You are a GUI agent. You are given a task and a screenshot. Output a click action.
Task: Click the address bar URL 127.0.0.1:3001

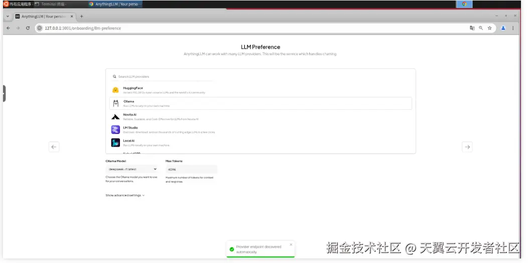[x=83, y=28]
